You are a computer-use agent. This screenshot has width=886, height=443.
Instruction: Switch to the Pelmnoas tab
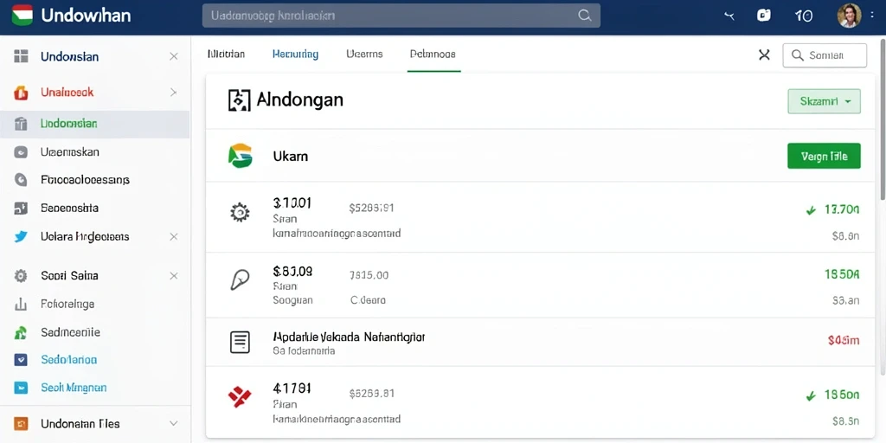[433, 55]
